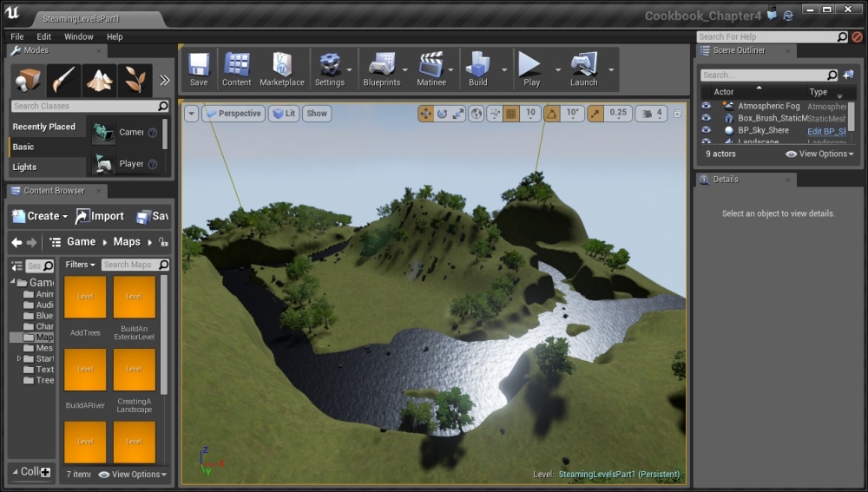Image resolution: width=868 pixels, height=492 pixels.
Task: Click the Build toolbar button
Action: [477, 69]
